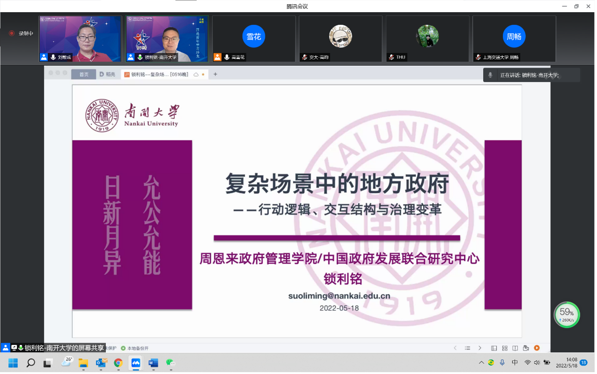The width and height of the screenshot is (597, 374).
Task: Select the 周畅 participant tile
Action: click(x=514, y=39)
